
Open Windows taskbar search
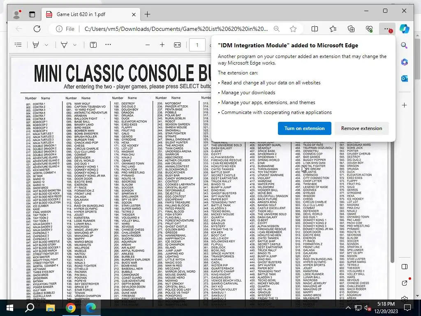coord(30,308)
